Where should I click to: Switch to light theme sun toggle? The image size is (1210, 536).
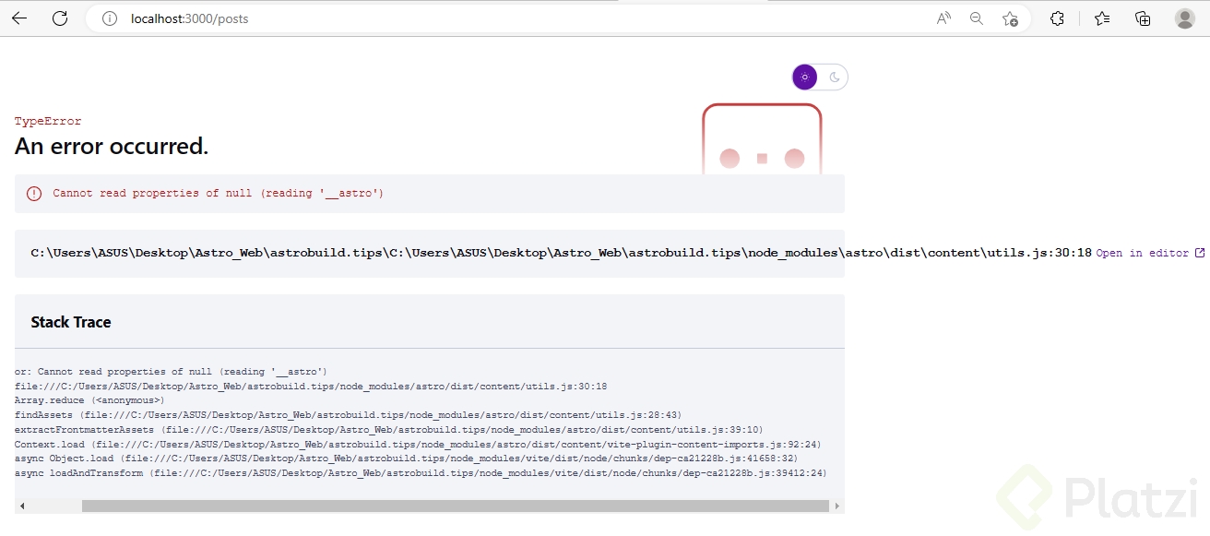point(805,77)
